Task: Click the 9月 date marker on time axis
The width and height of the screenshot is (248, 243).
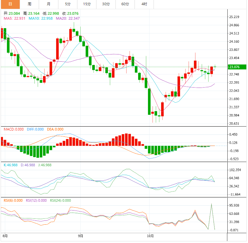Action: 81,235
